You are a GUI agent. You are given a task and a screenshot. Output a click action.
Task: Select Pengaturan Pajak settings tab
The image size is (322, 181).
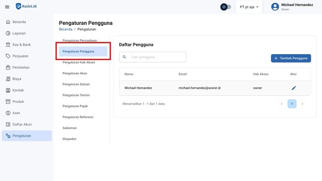[x=75, y=106]
